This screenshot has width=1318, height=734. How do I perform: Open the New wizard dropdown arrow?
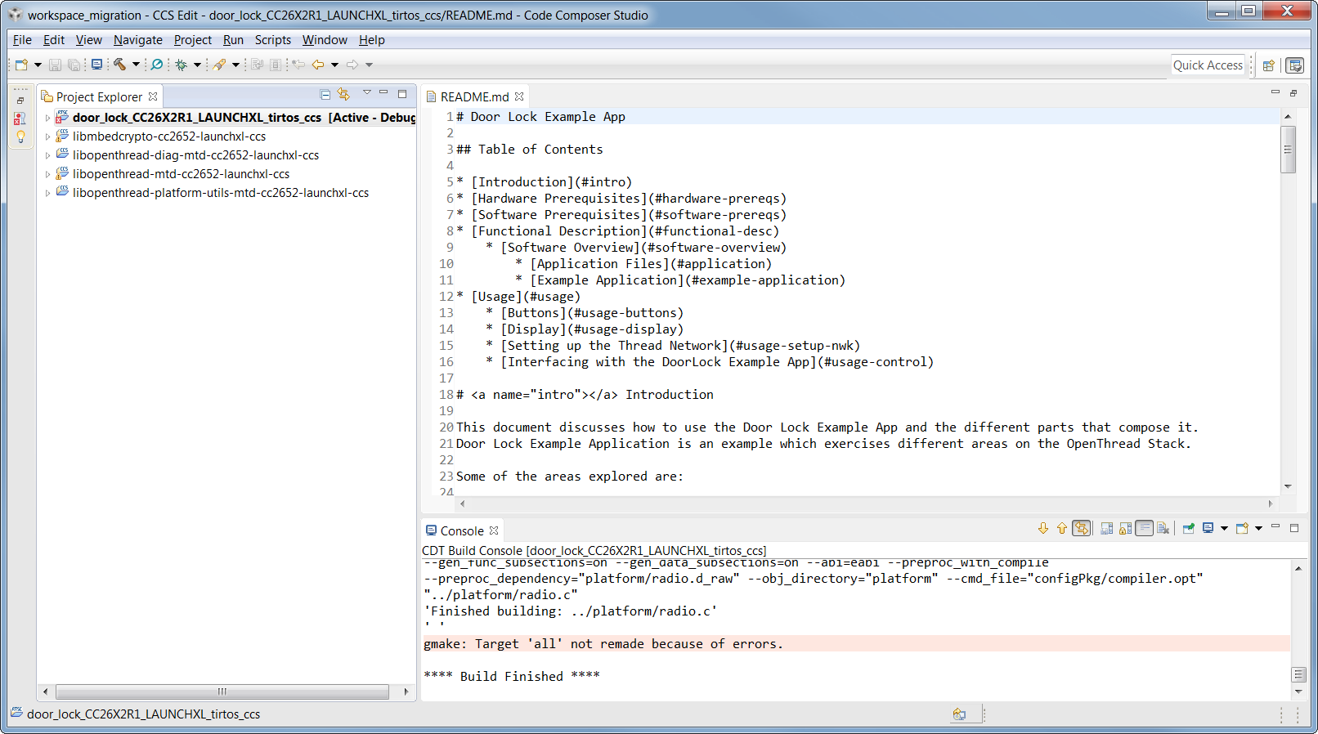[x=38, y=65]
